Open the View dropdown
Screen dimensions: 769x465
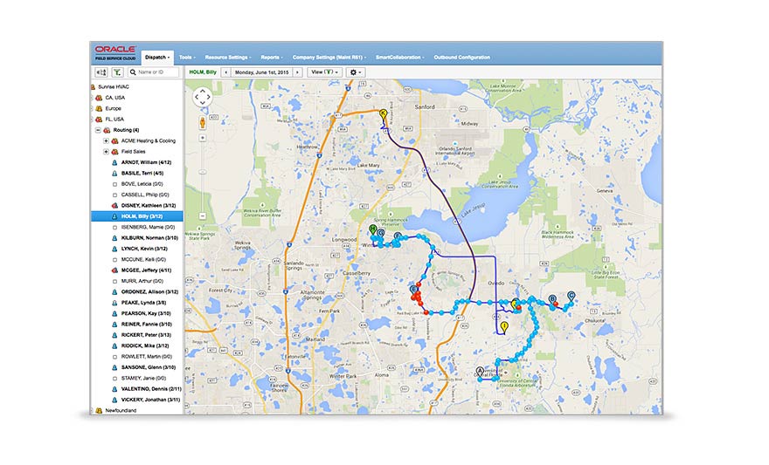(x=325, y=72)
